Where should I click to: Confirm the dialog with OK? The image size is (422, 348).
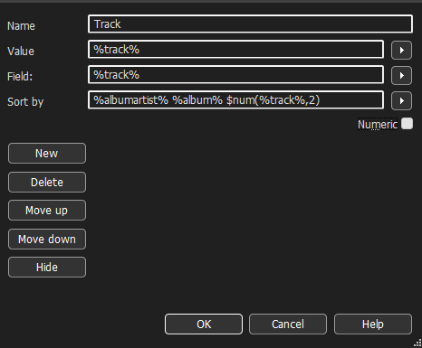204,324
